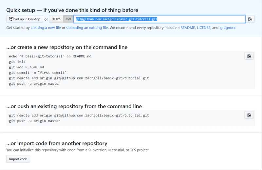Click the Quick setup heading
Viewport: 262px width, 170px height.
tap(72, 10)
